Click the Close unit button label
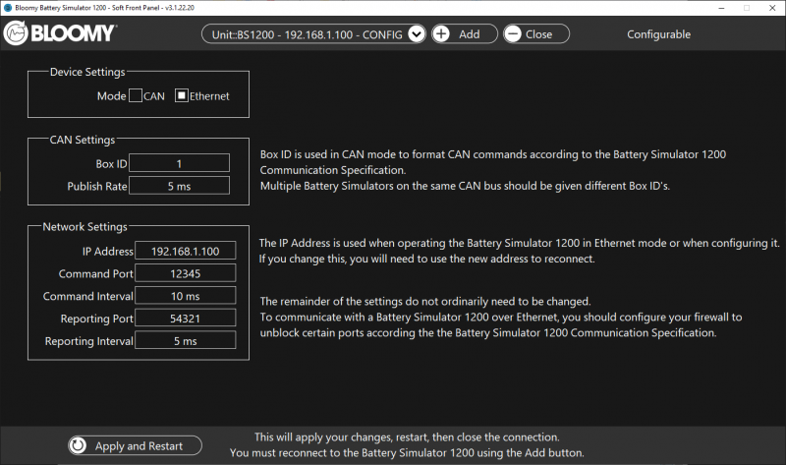786x465 pixels. [538, 34]
